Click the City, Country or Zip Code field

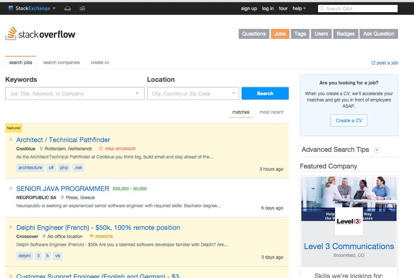coord(193,93)
